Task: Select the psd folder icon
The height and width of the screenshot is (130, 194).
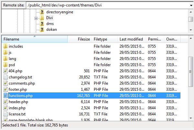Action: 5,65
